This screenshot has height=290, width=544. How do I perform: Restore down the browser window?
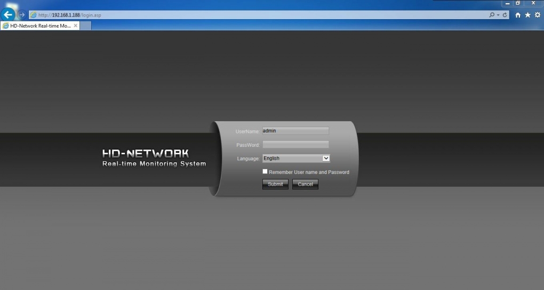tap(517, 3)
